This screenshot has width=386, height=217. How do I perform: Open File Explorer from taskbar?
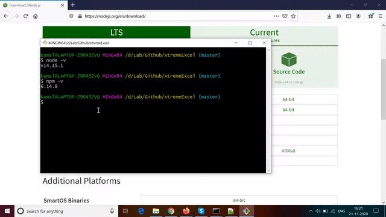pyautogui.click(x=156, y=211)
